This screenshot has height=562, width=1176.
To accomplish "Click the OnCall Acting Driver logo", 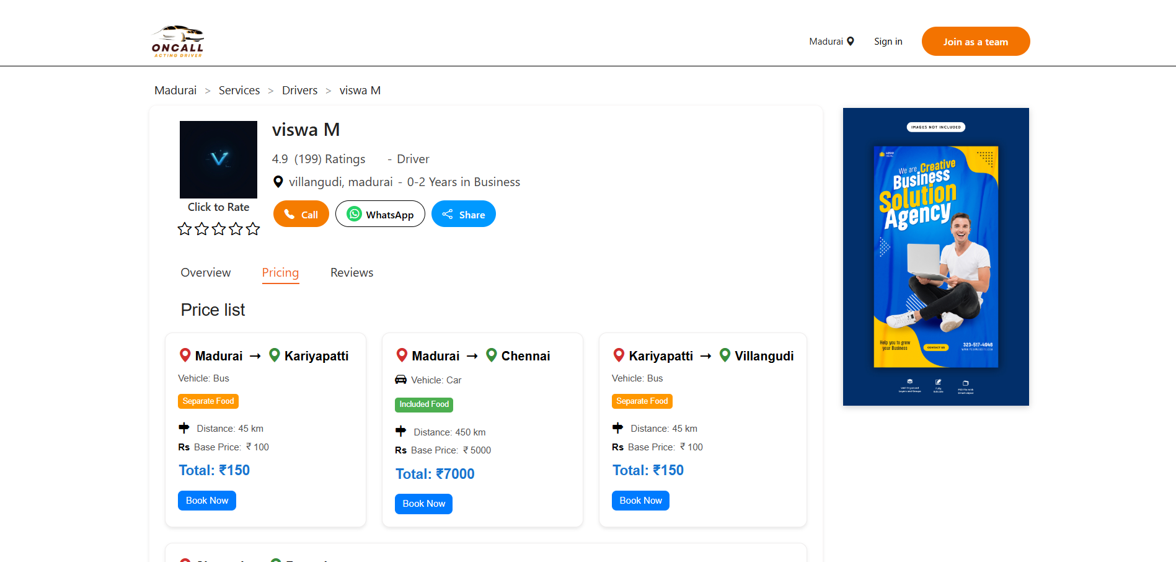I will [178, 42].
